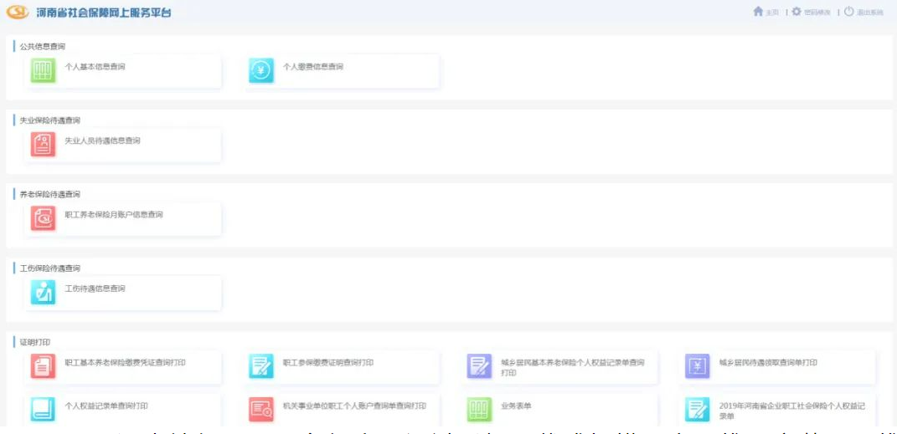Click the purple 城乡居民待遇领取查询单打印 icon
This screenshot has width=897, height=434.
tap(697, 366)
